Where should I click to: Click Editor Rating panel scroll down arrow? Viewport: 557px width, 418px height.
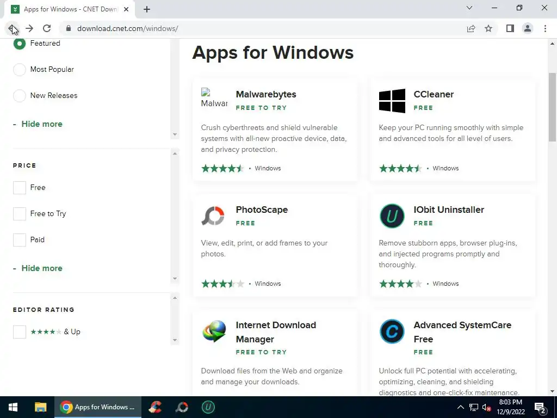pos(175,340)
